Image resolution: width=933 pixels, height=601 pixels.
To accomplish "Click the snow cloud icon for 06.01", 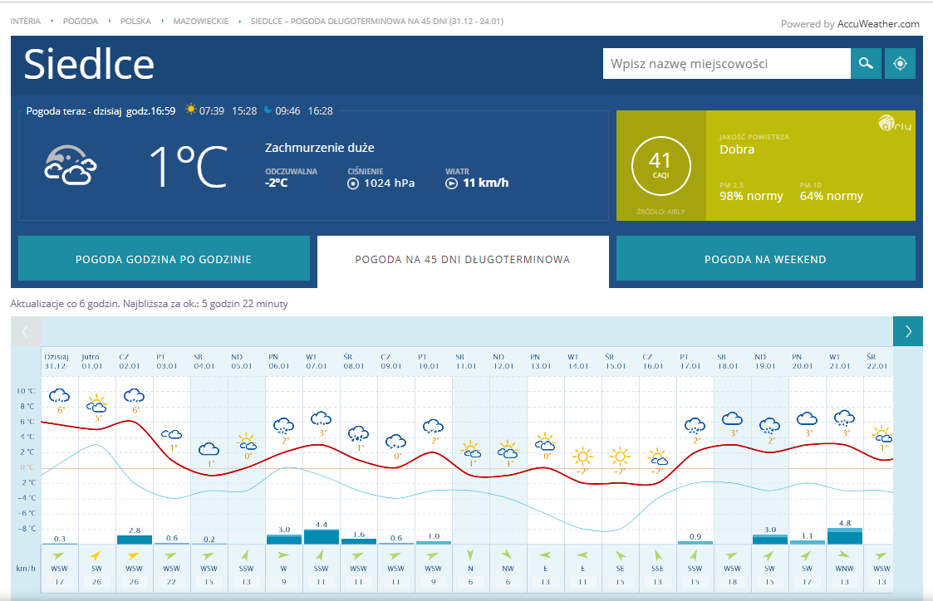I will [283, 427].
